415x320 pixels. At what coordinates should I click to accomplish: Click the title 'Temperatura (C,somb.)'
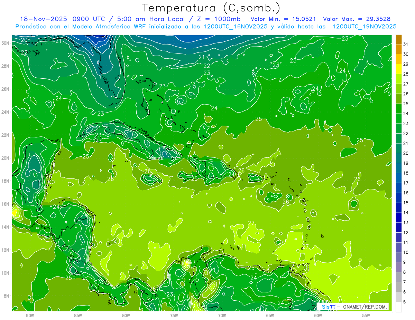[x=211, y=8]
